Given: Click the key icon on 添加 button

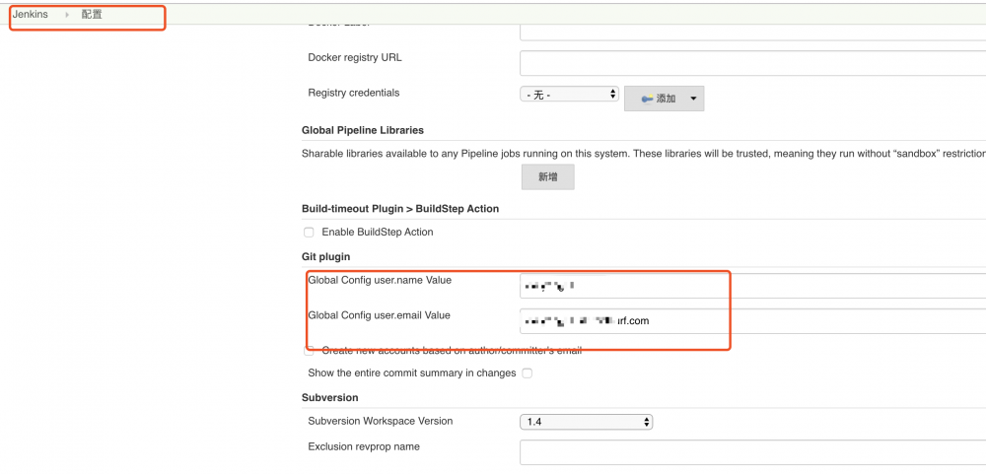Looking at the screenshot, I should [647, 99].
